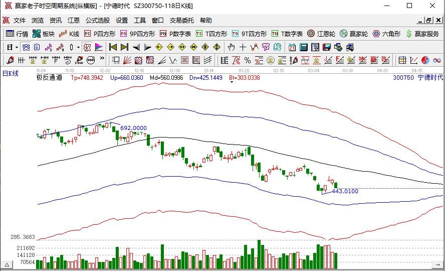This screenshot has height=271, width=445.
Task: Open the P数字表 tool
Action: [x=175, y=34]
